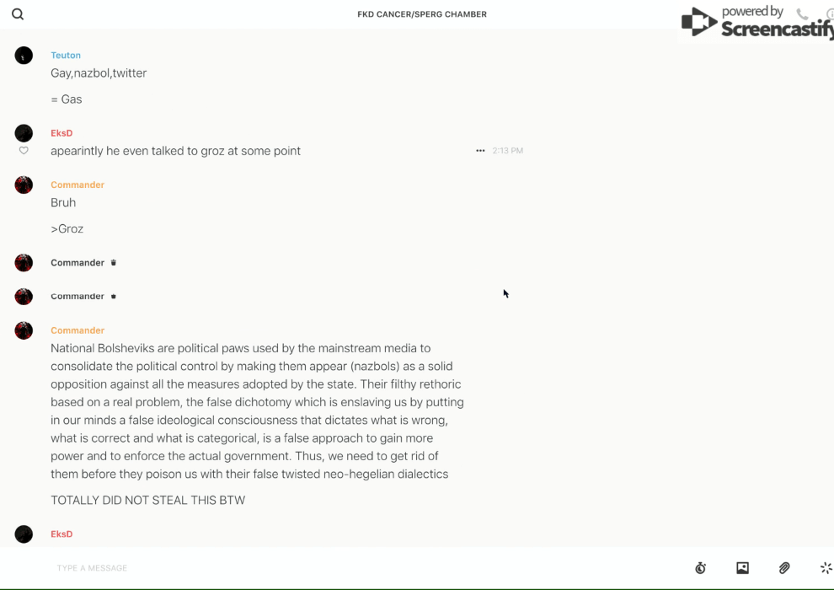Click trash icon beside first deleted Commander message

tap(114, 263)
